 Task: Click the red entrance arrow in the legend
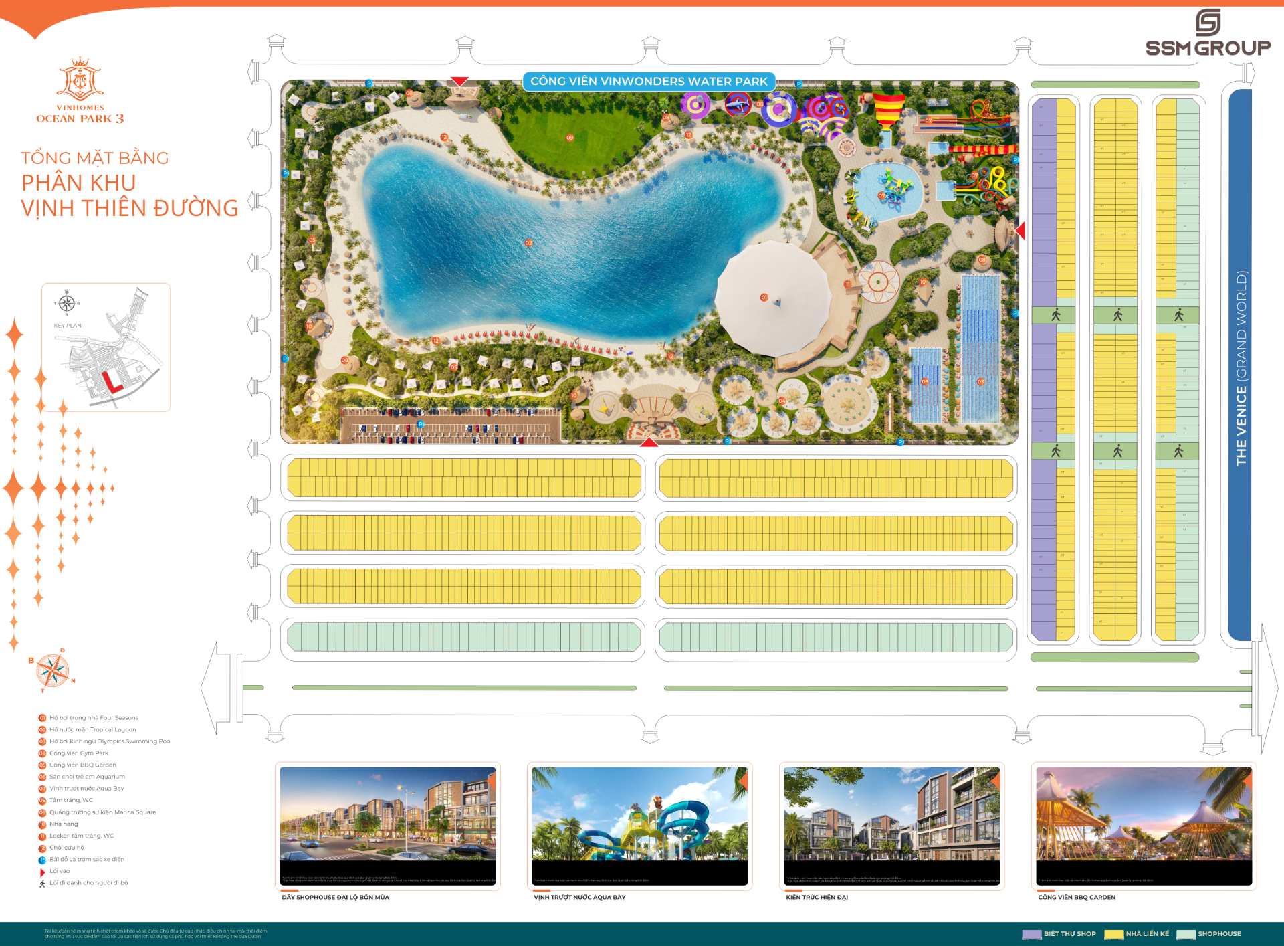pos(42,872)
